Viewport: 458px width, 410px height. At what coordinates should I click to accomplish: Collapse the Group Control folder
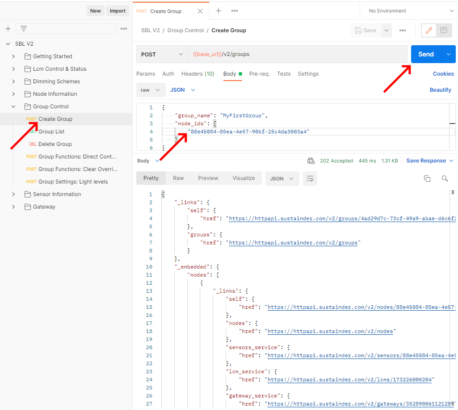(13, 107)
